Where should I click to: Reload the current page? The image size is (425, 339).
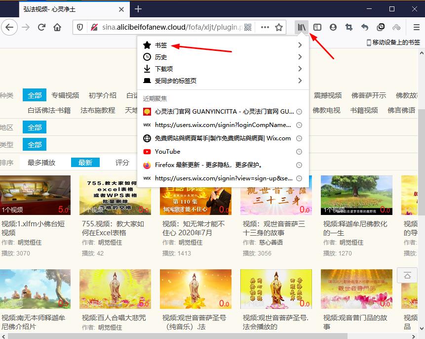pos(41,27)
